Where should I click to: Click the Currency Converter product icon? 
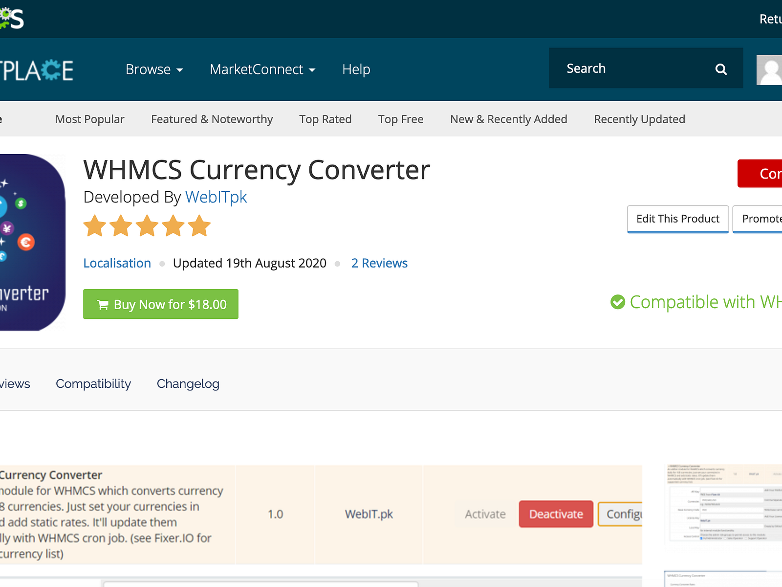click(32, 242)
